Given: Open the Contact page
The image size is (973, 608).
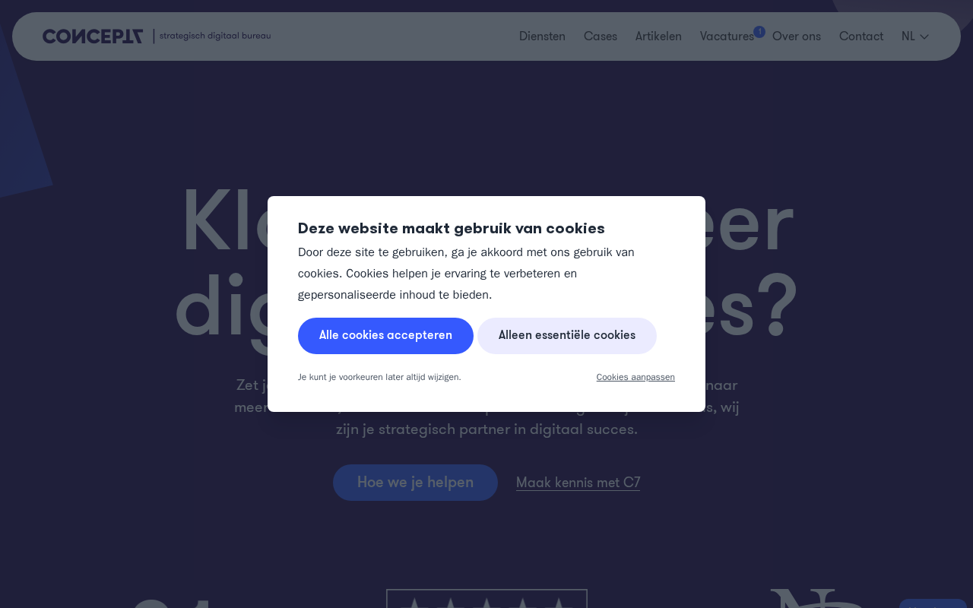Looking at the screenshot, I should click(x=861, y=36).
